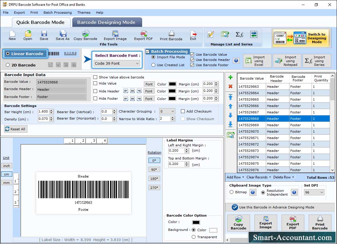
Task: Select the Use Created List option
Action: 153,65
